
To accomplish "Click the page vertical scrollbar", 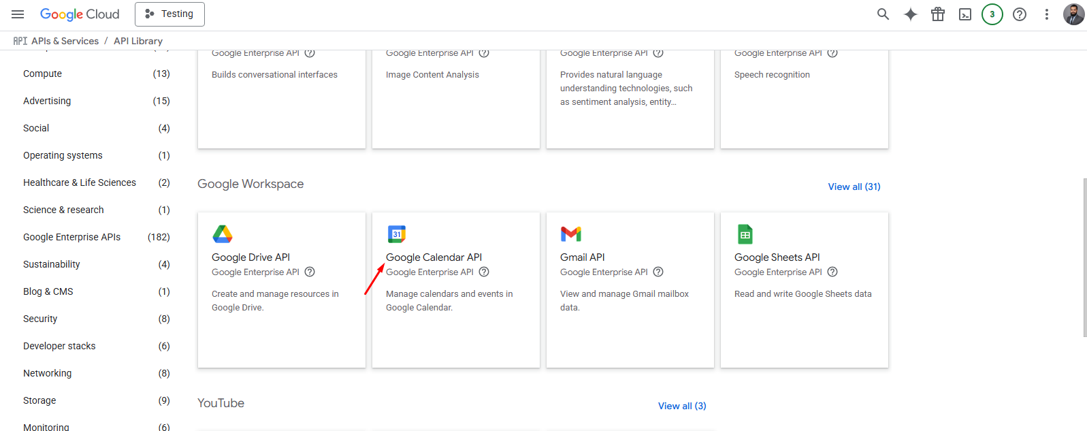I will [x=1084, y=257].
